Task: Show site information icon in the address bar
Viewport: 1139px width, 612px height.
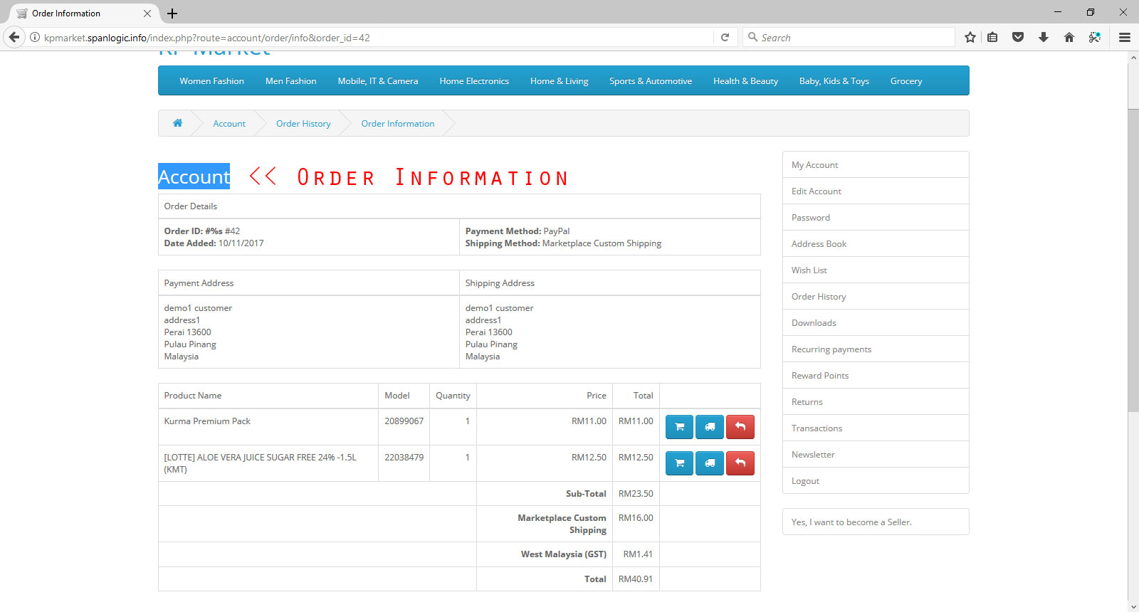Action: click(x=34, y=38)
